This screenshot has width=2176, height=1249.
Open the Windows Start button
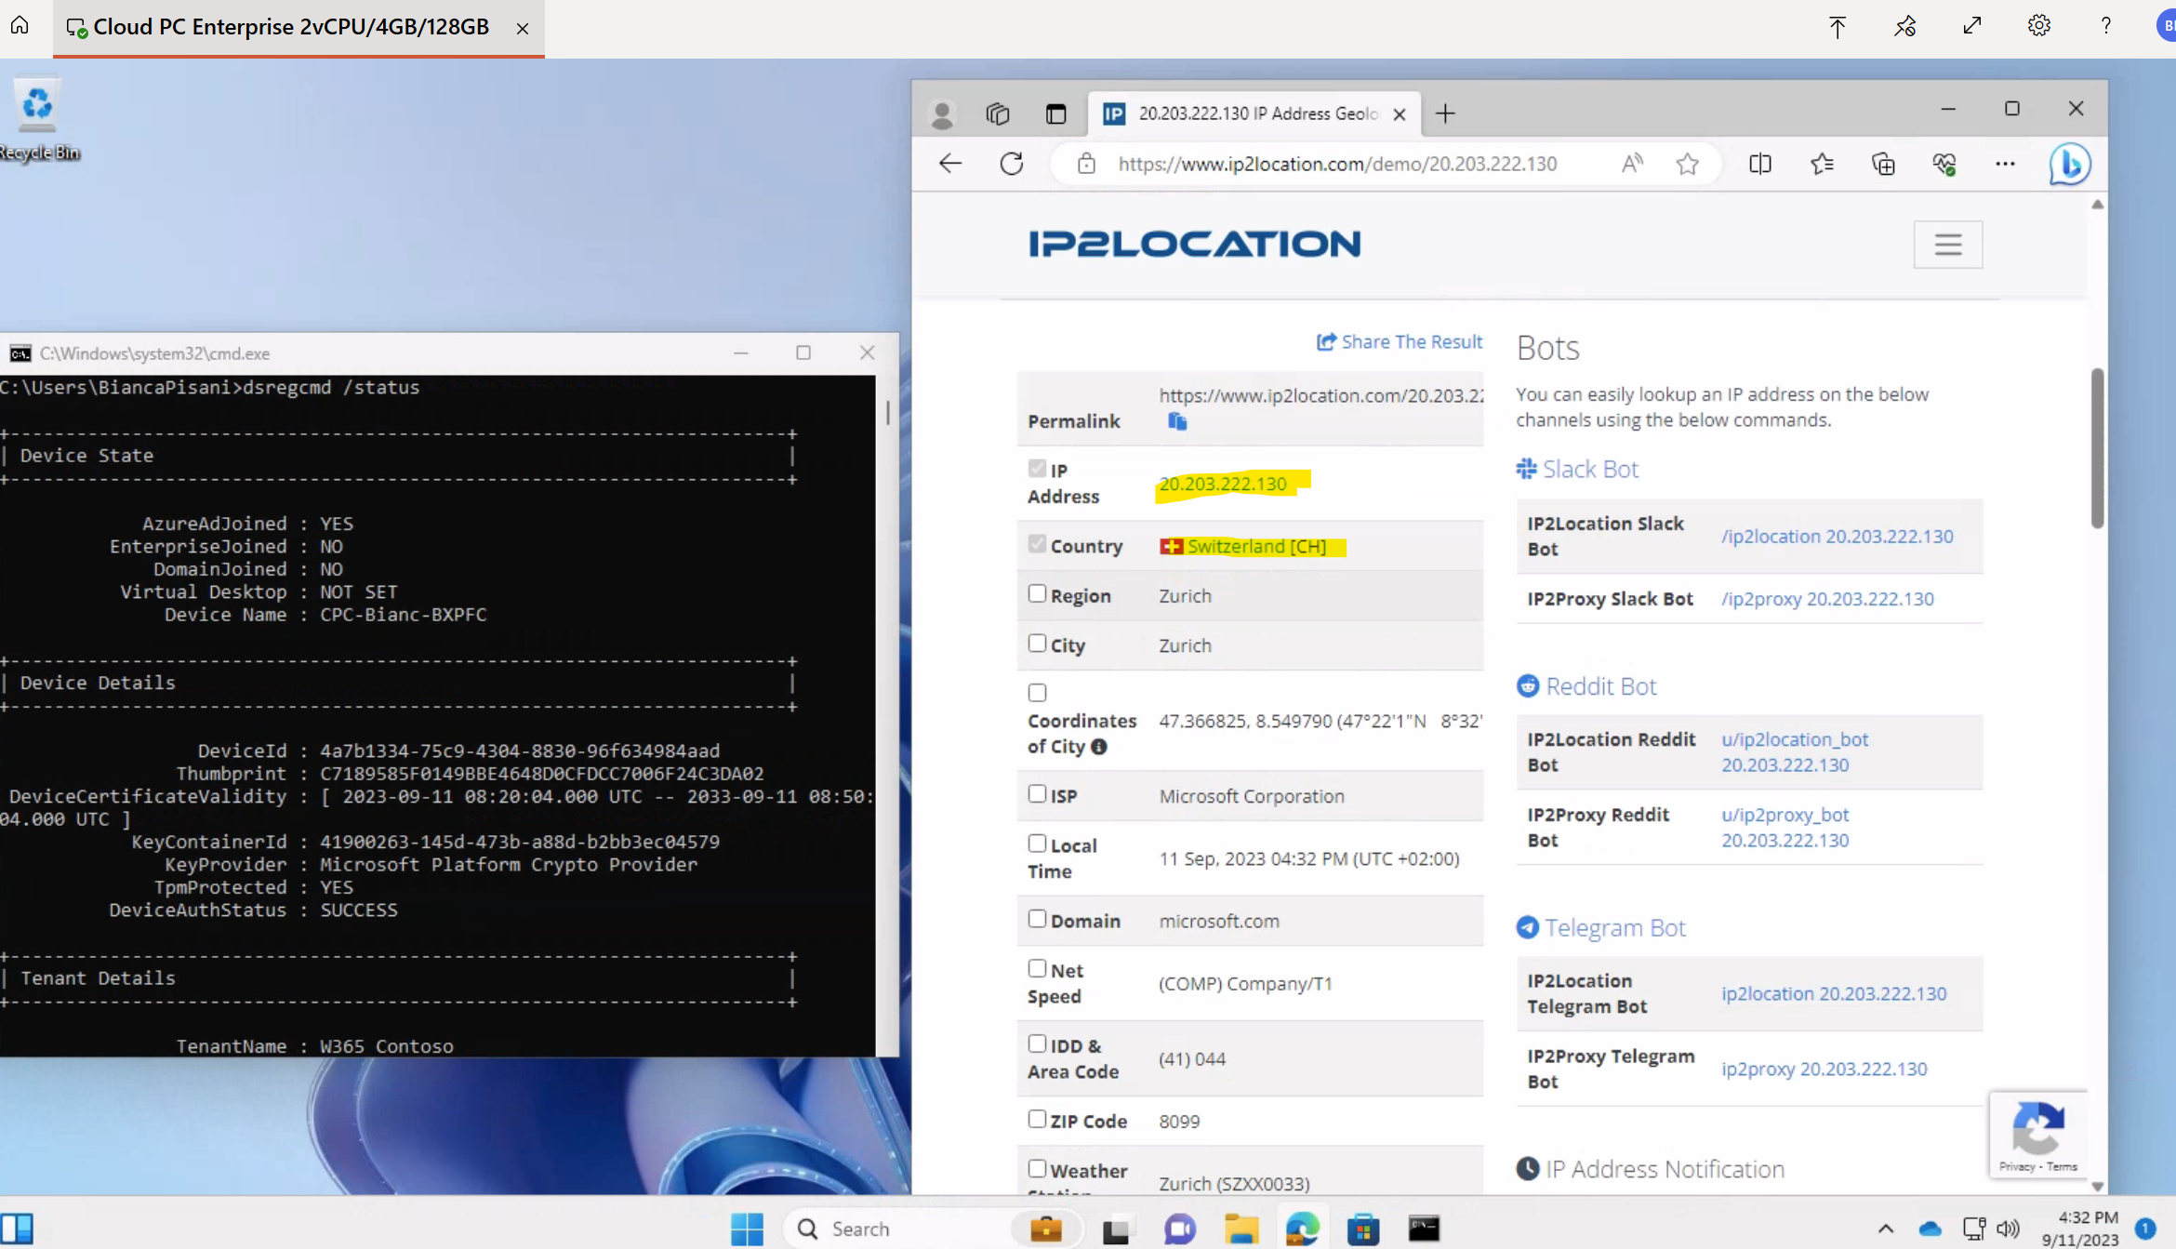click(x=747, y=1229)
